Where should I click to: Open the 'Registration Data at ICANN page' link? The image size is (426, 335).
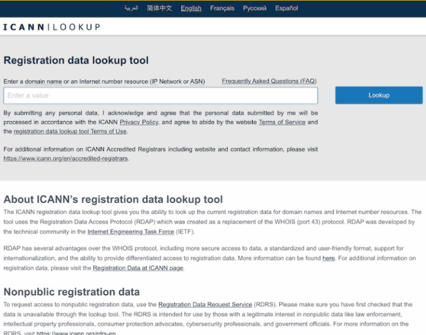point(138,268)
